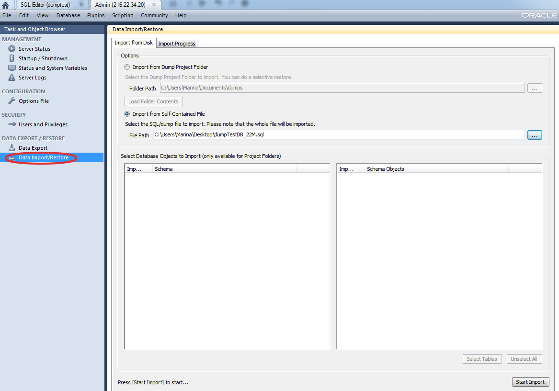Open Users and Privileges under Security
Screen dimensions: 559x391
43,124
